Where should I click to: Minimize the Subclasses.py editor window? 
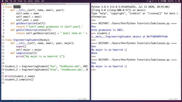click(5, 4)
